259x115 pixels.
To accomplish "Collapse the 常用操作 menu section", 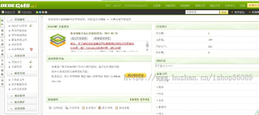I will click(22, 20).
